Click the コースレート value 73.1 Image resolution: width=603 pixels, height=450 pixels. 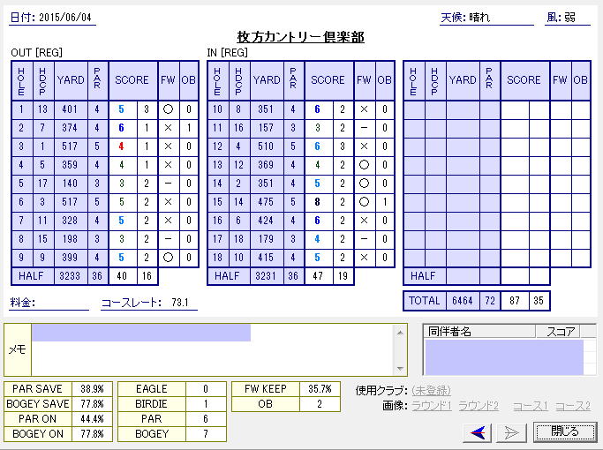tap(180, 303)
